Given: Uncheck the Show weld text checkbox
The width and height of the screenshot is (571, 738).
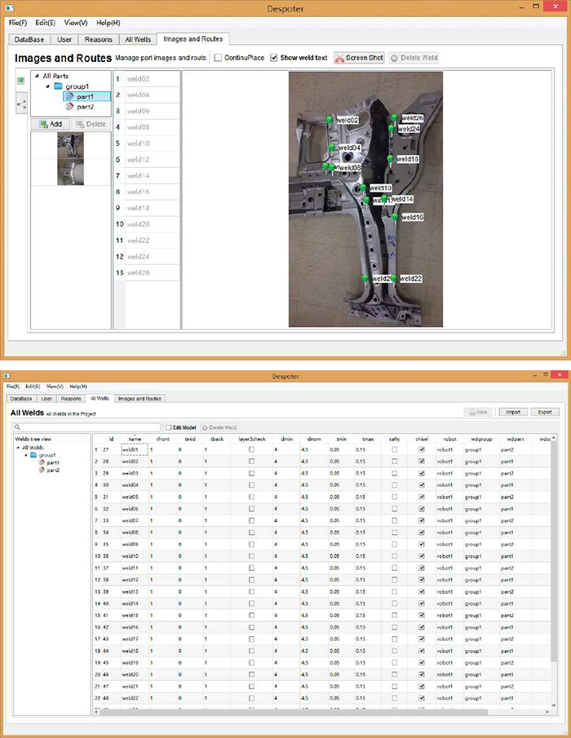Looking at the screenshot, I should tap(274, 57).
